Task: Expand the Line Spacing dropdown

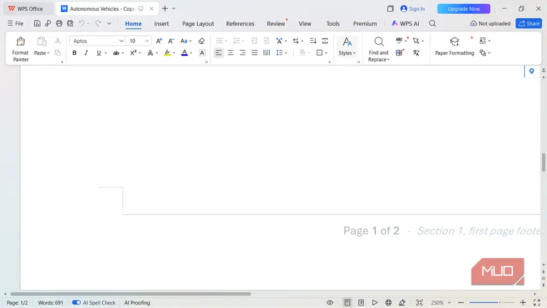Action: point(286,53)
